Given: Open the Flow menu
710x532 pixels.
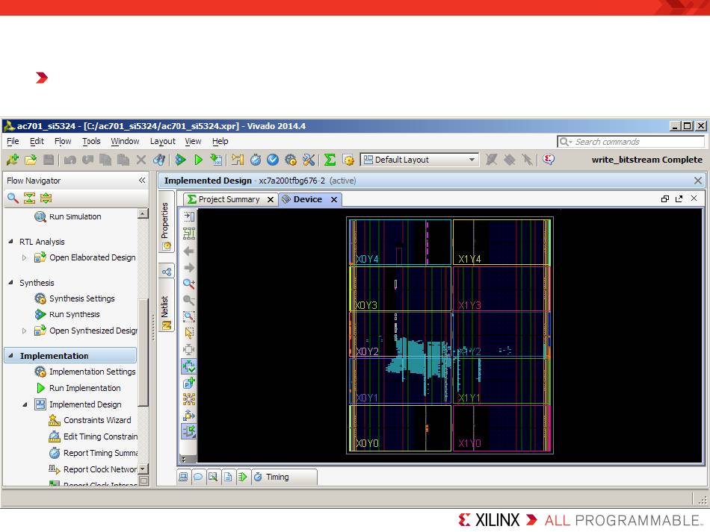Looking at the screenshot, I should coord(63,141).
